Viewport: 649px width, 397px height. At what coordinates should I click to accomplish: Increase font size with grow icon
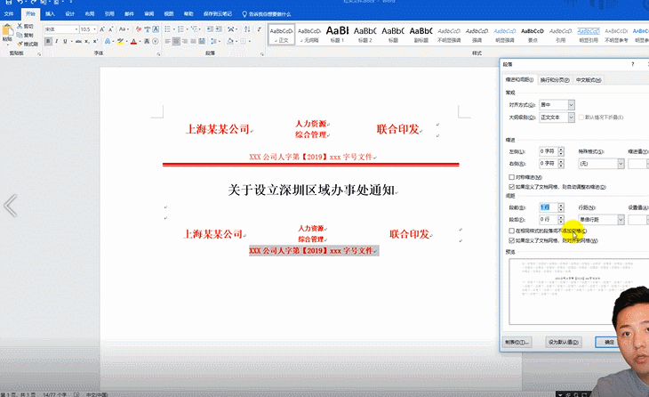pos(102,29)
